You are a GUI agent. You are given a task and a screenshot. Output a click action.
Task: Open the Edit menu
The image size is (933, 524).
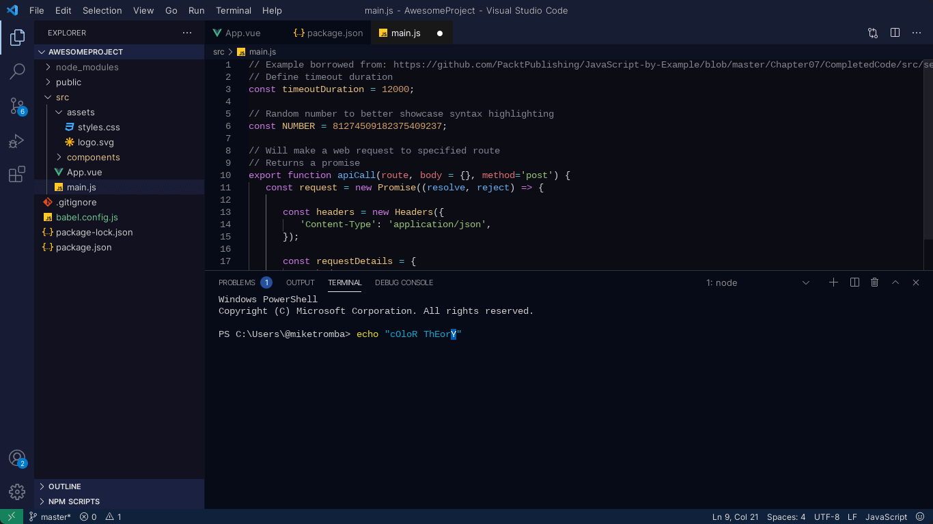coord(63,10)
